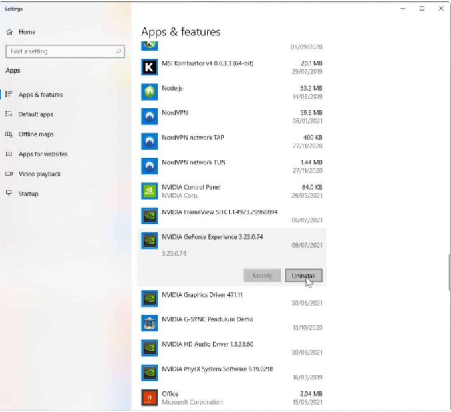Select the NordVPN entry name
This screenshot has width=451, height=412.
(175, 112)
